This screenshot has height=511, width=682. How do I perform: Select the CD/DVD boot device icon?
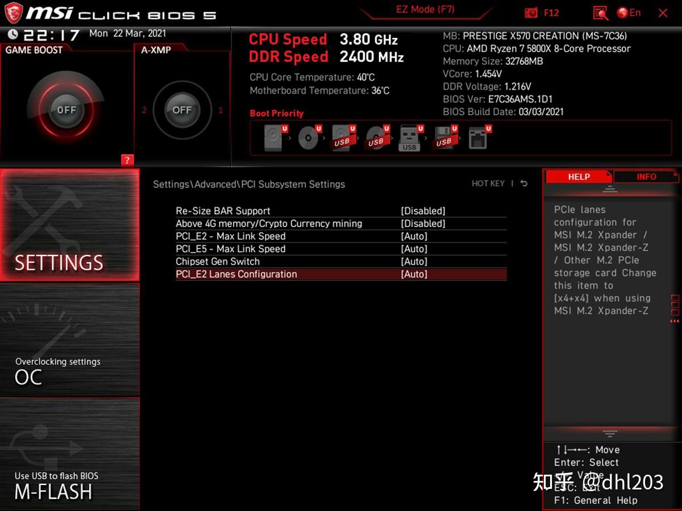pos(309,137)
